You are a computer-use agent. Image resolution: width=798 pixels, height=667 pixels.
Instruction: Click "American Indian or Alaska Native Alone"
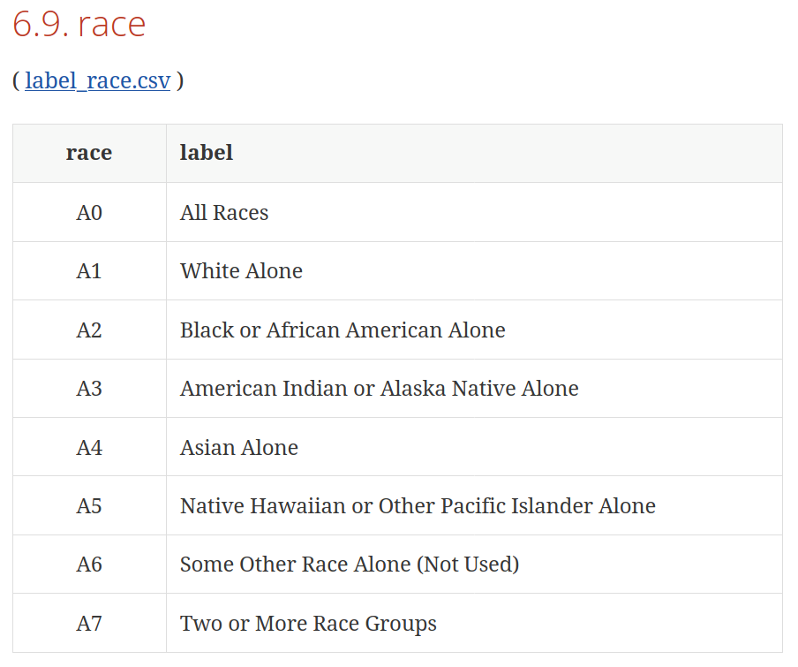[380, 388]
